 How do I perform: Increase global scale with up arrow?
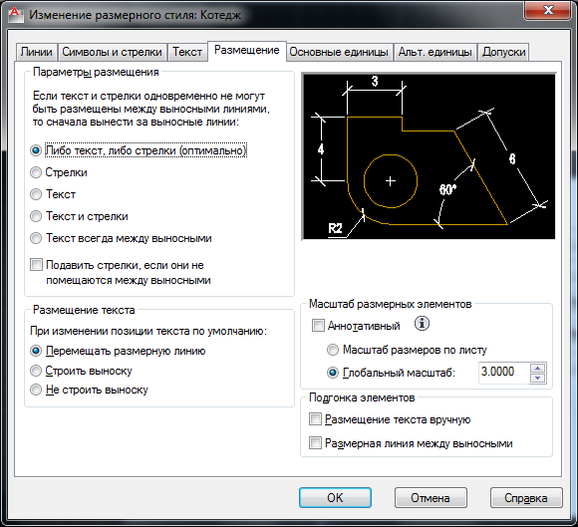pyautogui.click(x=537, y=368)
